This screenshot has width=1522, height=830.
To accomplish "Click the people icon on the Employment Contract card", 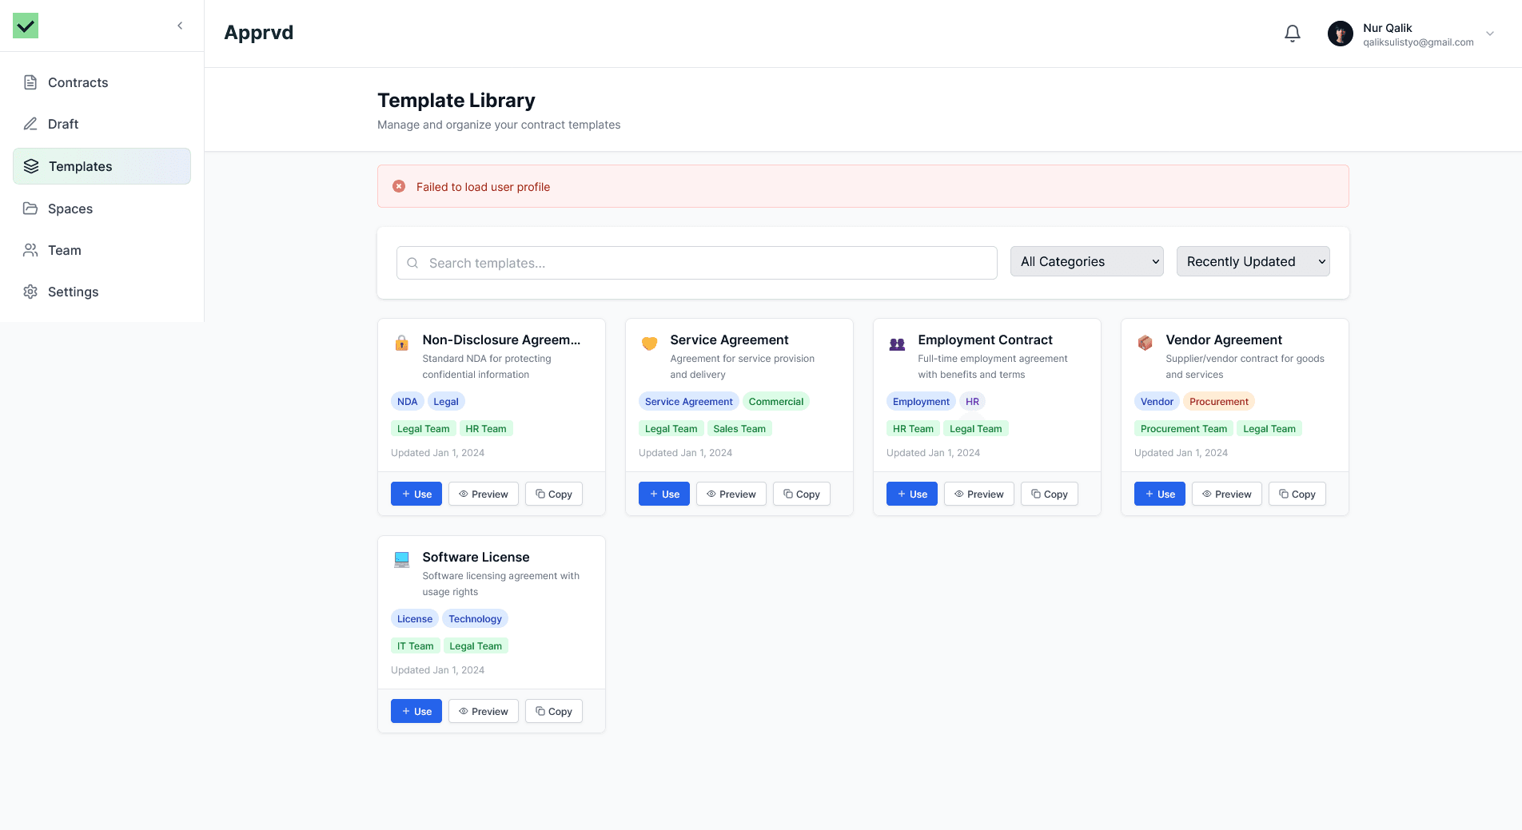I will point(897,344).
